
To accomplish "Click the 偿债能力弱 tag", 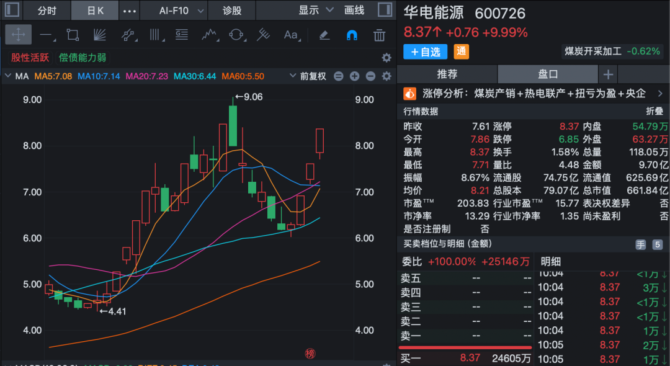I will tap(82, 58).
